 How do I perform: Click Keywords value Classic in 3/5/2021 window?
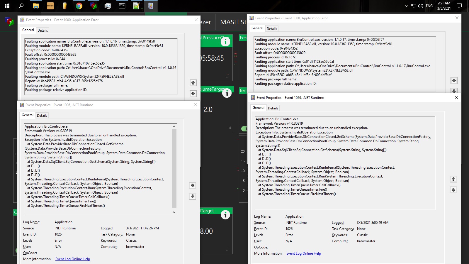pos(362,235)
